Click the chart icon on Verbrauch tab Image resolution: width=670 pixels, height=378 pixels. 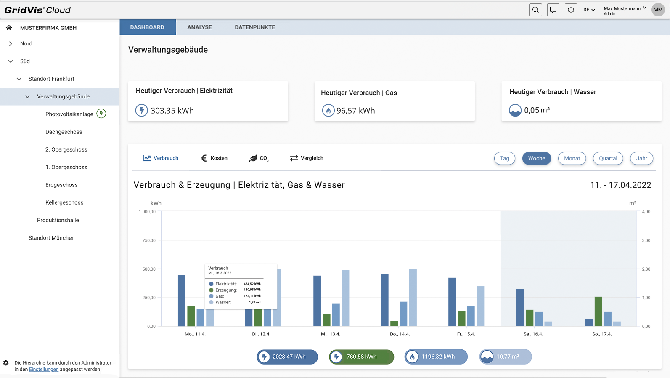tap(147, 158)
